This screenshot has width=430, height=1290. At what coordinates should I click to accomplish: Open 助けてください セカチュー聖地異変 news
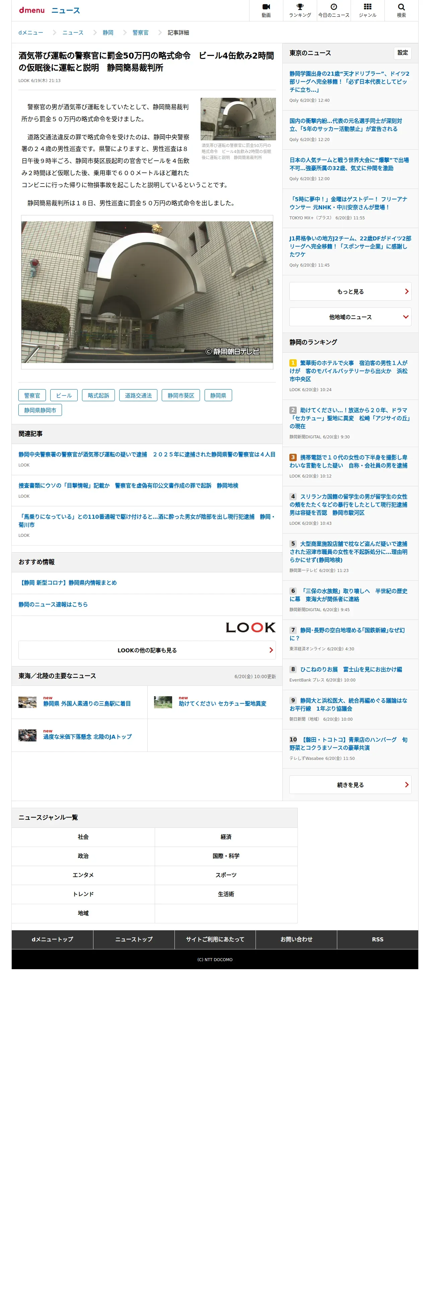[x=223, y=703]
